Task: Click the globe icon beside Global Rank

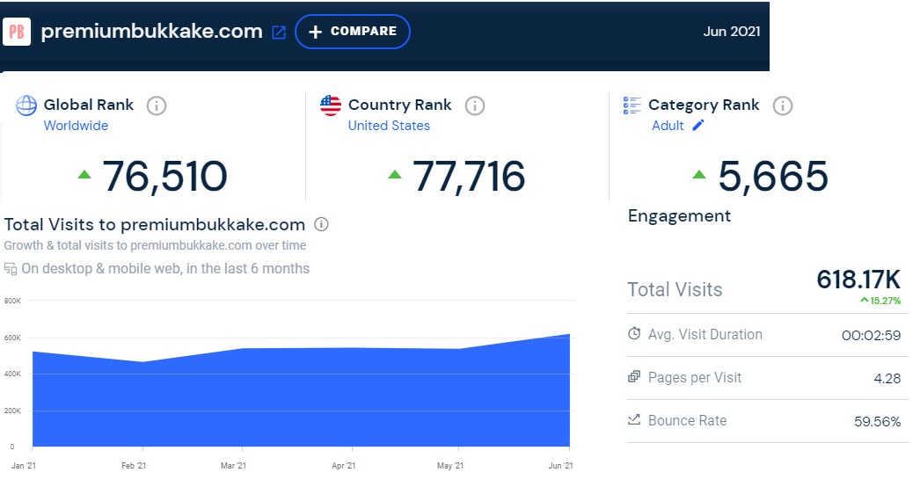Action: tap(26, 105)
